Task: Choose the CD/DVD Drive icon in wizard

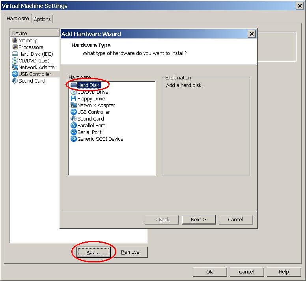Action: pyautogui.click(x=74, y=92)
